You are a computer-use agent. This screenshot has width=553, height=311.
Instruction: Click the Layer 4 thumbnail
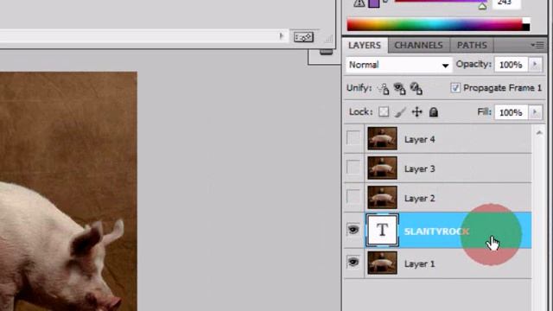[x=382, y=138]
